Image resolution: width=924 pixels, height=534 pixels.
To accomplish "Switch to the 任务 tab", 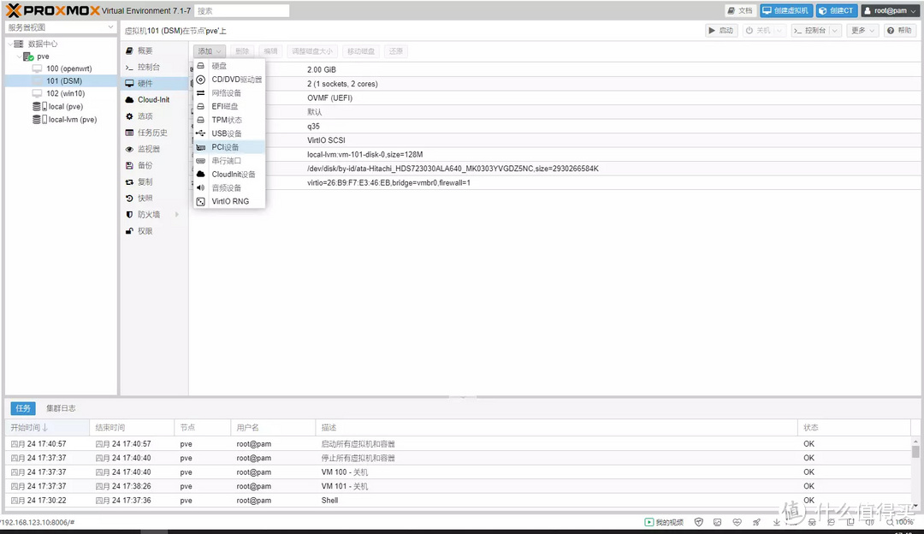I will [x=23, y=408].
